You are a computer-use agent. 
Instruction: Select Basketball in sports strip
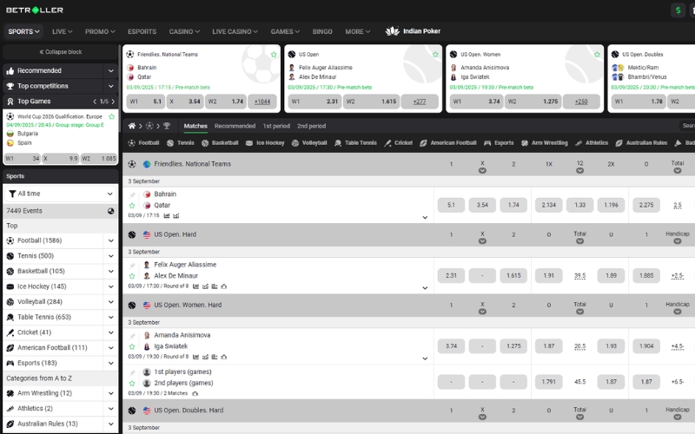tap(220, 142)
